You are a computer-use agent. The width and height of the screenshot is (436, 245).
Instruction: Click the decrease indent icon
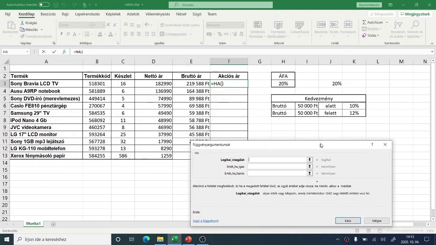[x=147, y=34]
